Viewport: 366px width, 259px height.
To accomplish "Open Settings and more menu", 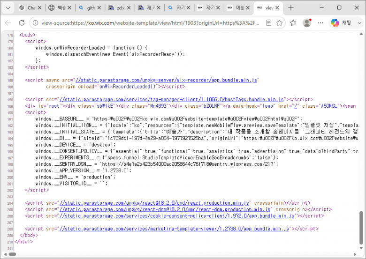I will (320, 23).
